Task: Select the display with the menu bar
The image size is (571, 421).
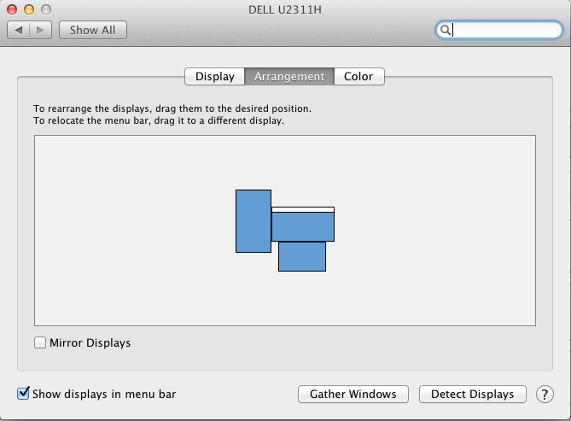Action: [x=303, y=226]
